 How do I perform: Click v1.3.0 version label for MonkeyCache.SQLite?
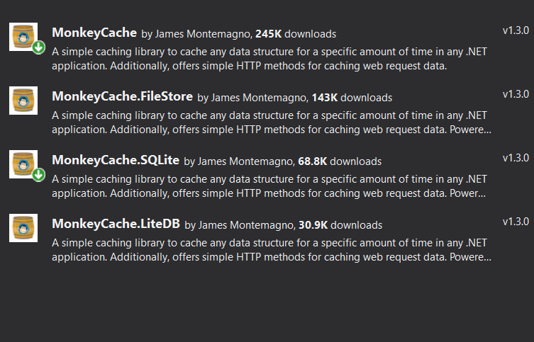[x=516, y=158]
